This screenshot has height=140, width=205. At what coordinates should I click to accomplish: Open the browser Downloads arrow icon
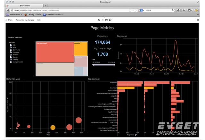click(178, 10)
